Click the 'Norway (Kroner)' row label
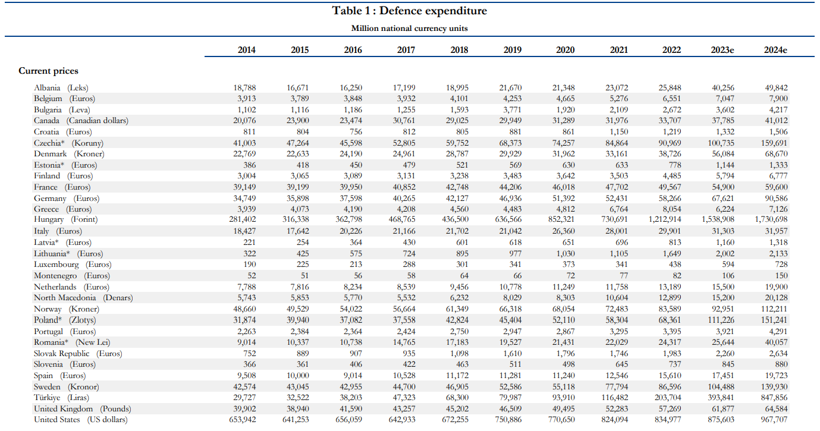 67,309
